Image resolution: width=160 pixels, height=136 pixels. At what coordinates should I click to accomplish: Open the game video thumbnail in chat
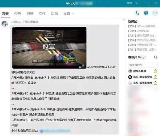[49, 48]
